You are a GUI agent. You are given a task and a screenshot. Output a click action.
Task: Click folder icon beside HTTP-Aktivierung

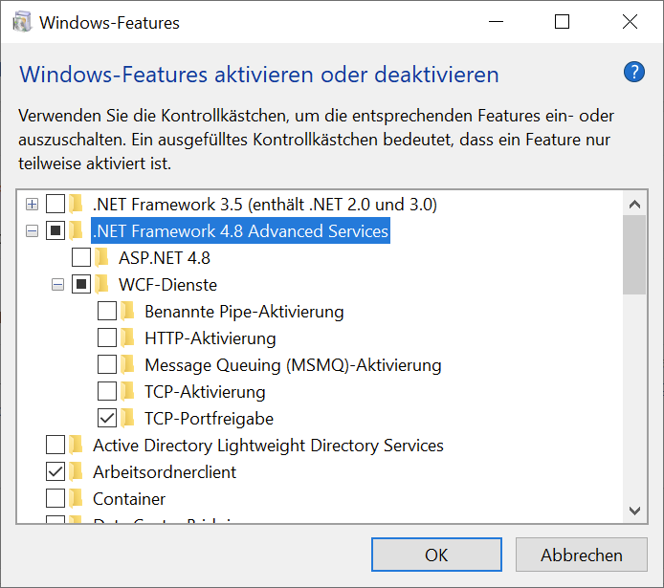[128, 338]
